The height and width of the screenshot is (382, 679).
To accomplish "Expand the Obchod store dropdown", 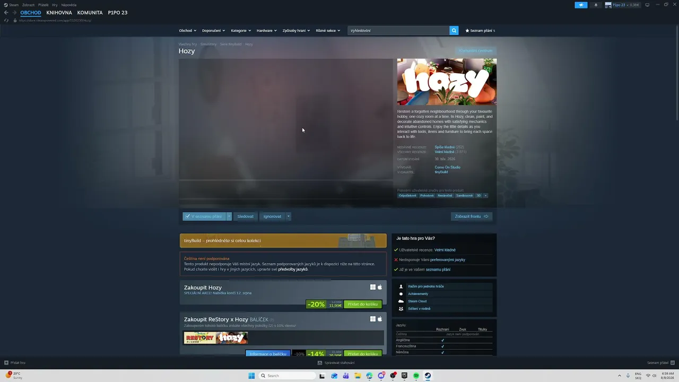I will point(188,30).
